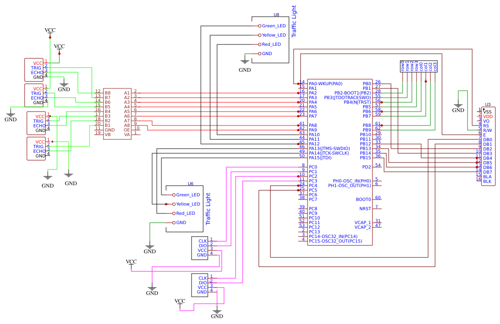Select the BLK backlight pin label
Image resolution: width=500 pixels, height=324 pixels.
(487, 181)
